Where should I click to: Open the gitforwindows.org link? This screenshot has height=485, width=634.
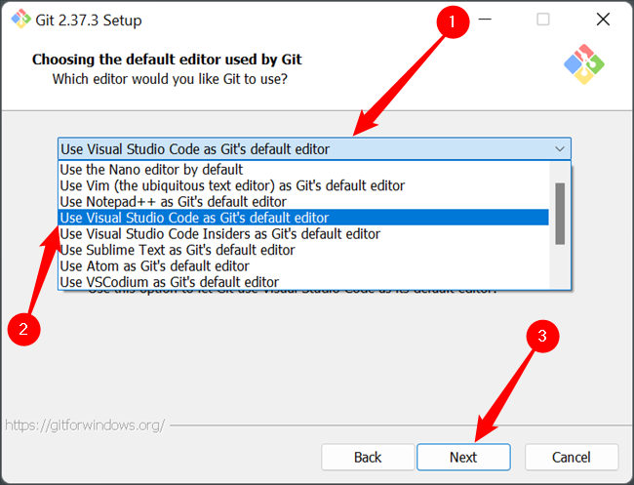[x=85, y=425]
